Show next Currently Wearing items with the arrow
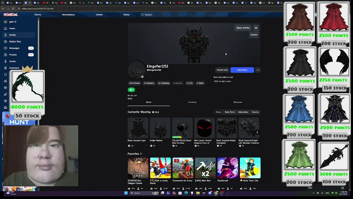The image size is (353, 199). pos(257,132)
